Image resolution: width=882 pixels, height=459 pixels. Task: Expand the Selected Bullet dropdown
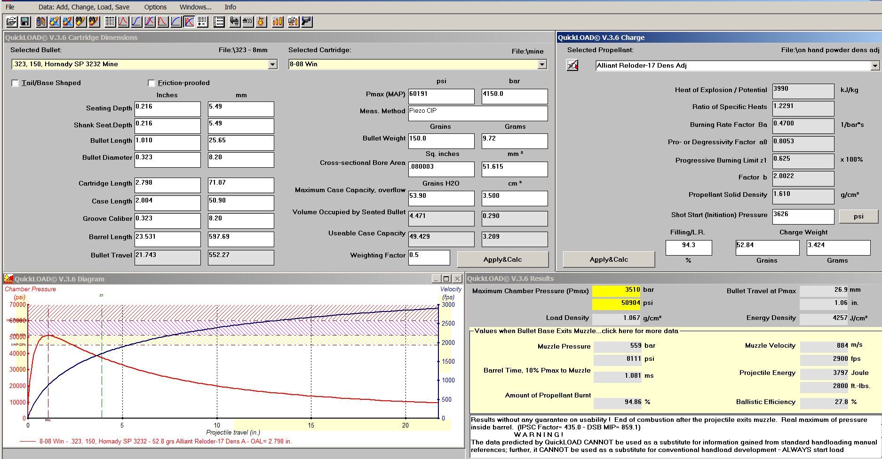(x=272, y=64)
